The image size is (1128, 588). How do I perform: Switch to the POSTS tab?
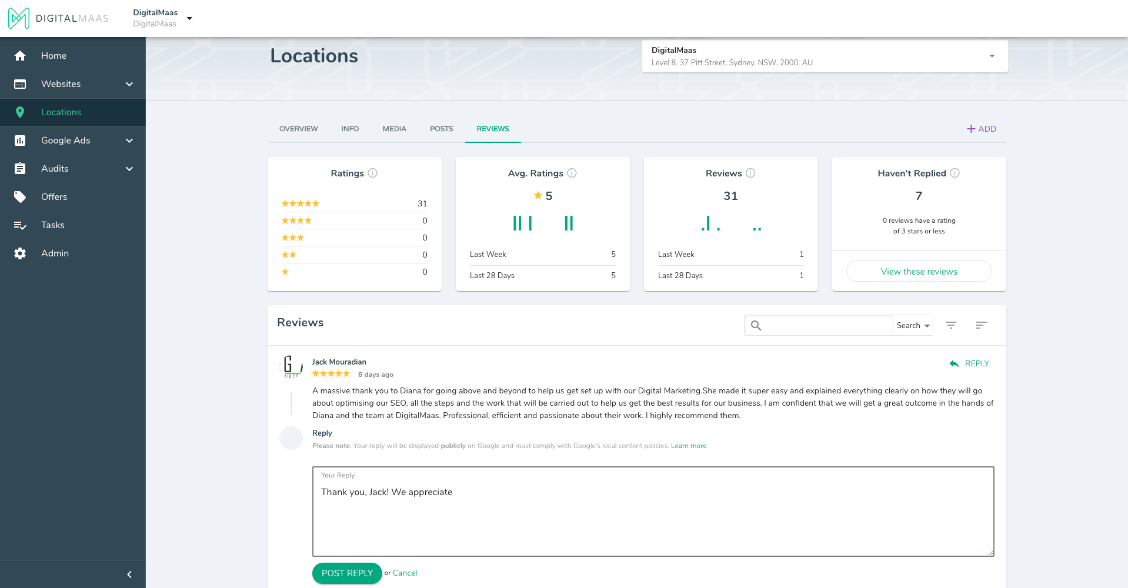click(442, 129)
